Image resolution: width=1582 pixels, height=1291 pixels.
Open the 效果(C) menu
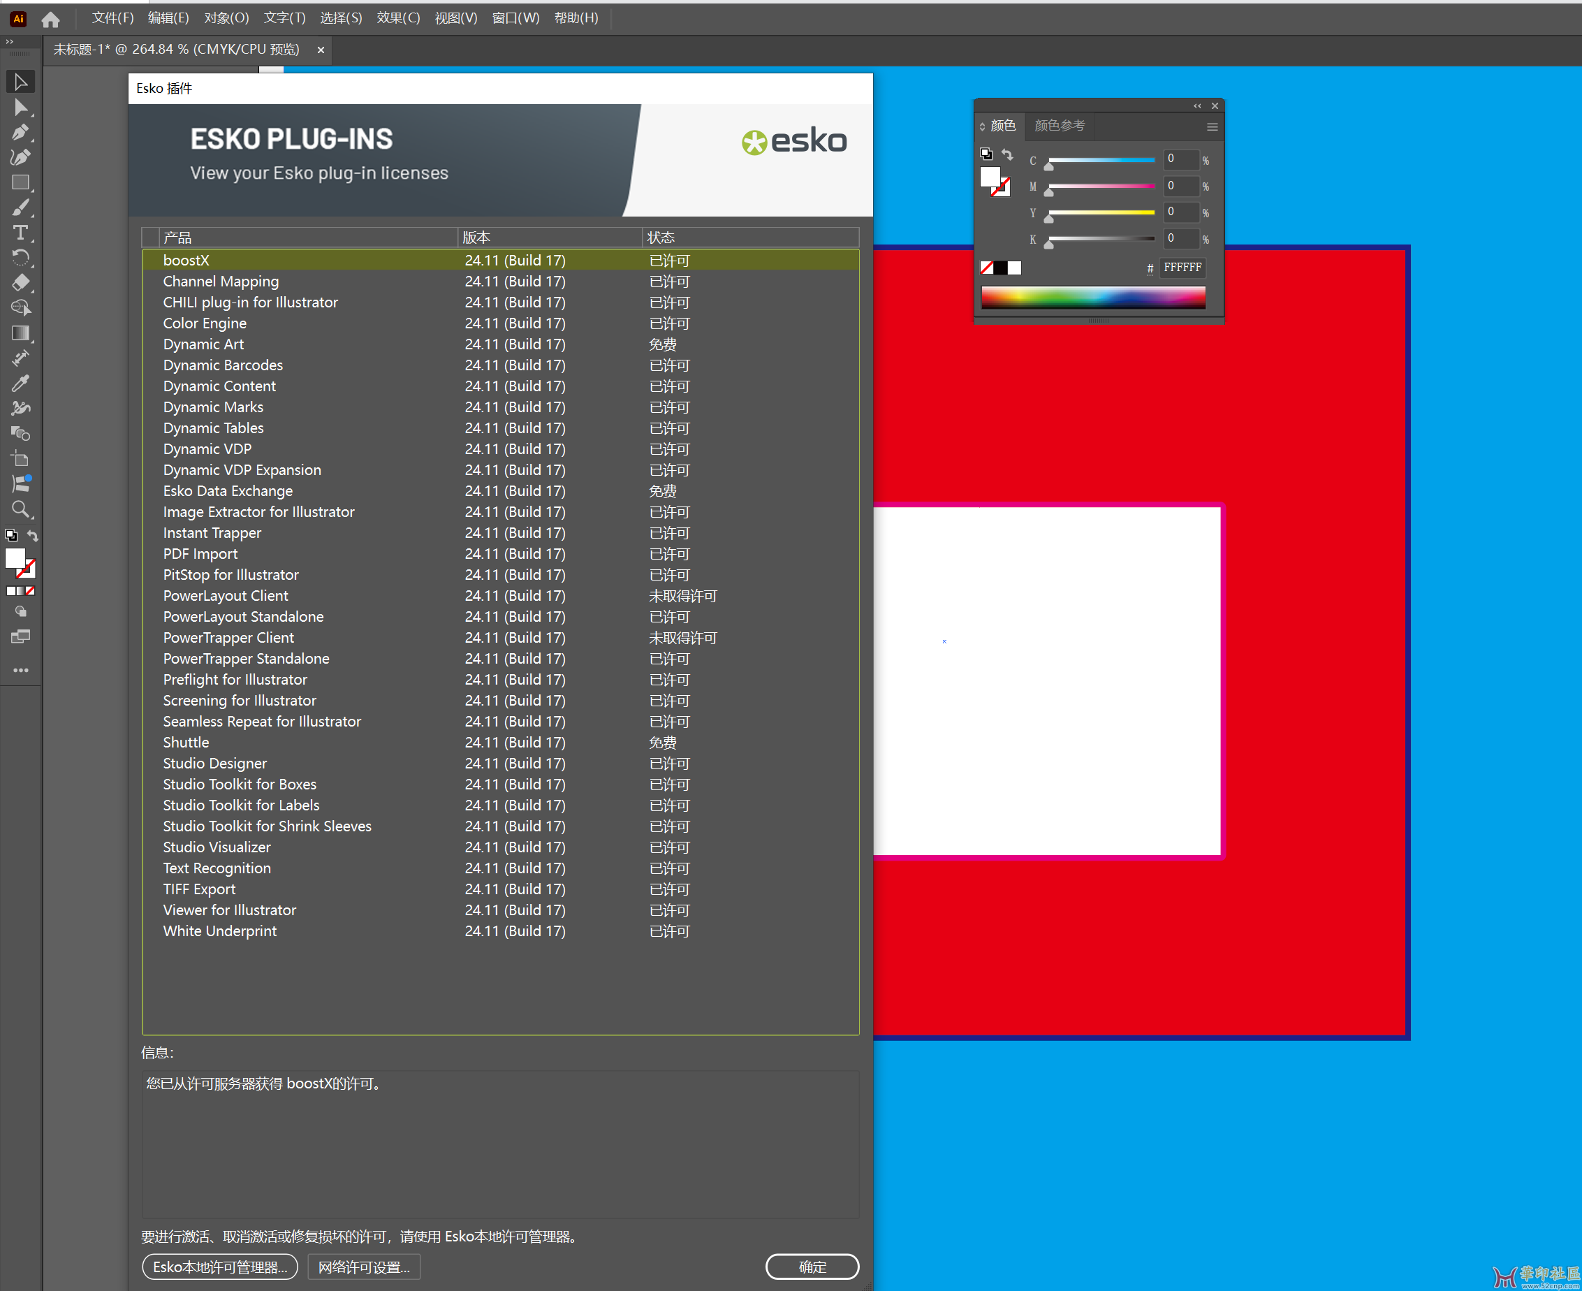(x=397, y=18)
